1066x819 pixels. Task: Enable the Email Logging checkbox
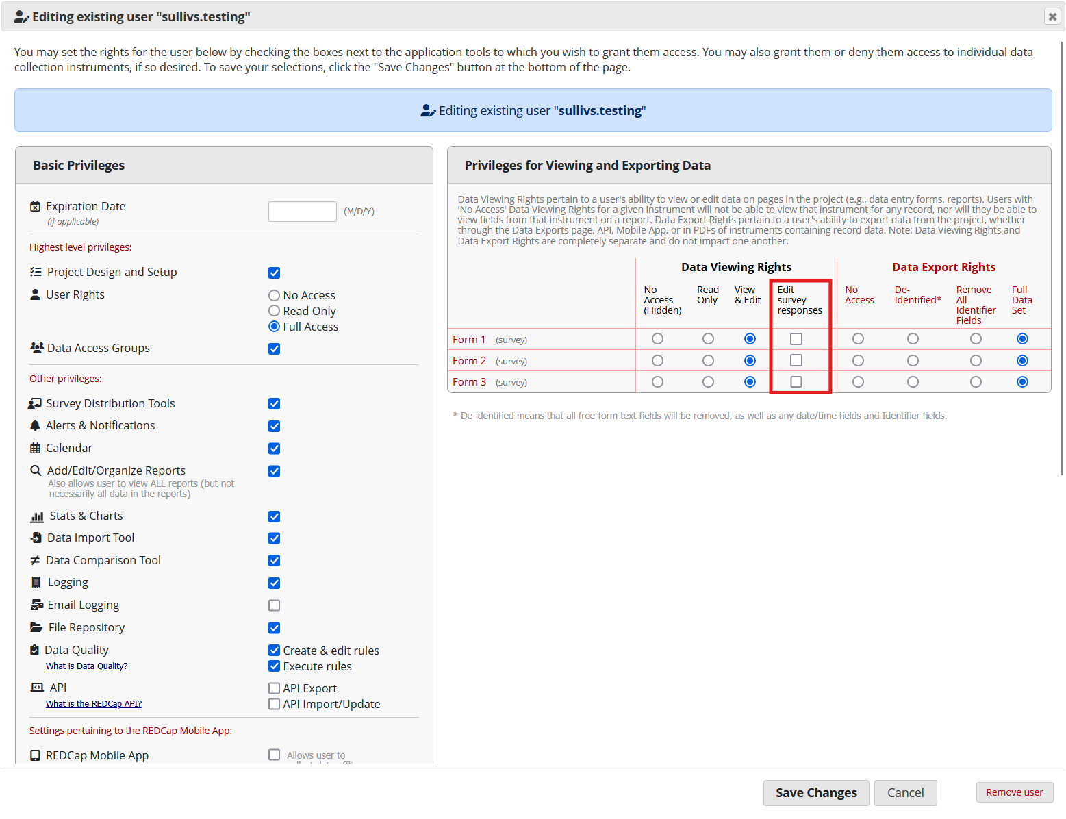pos(274,605)
